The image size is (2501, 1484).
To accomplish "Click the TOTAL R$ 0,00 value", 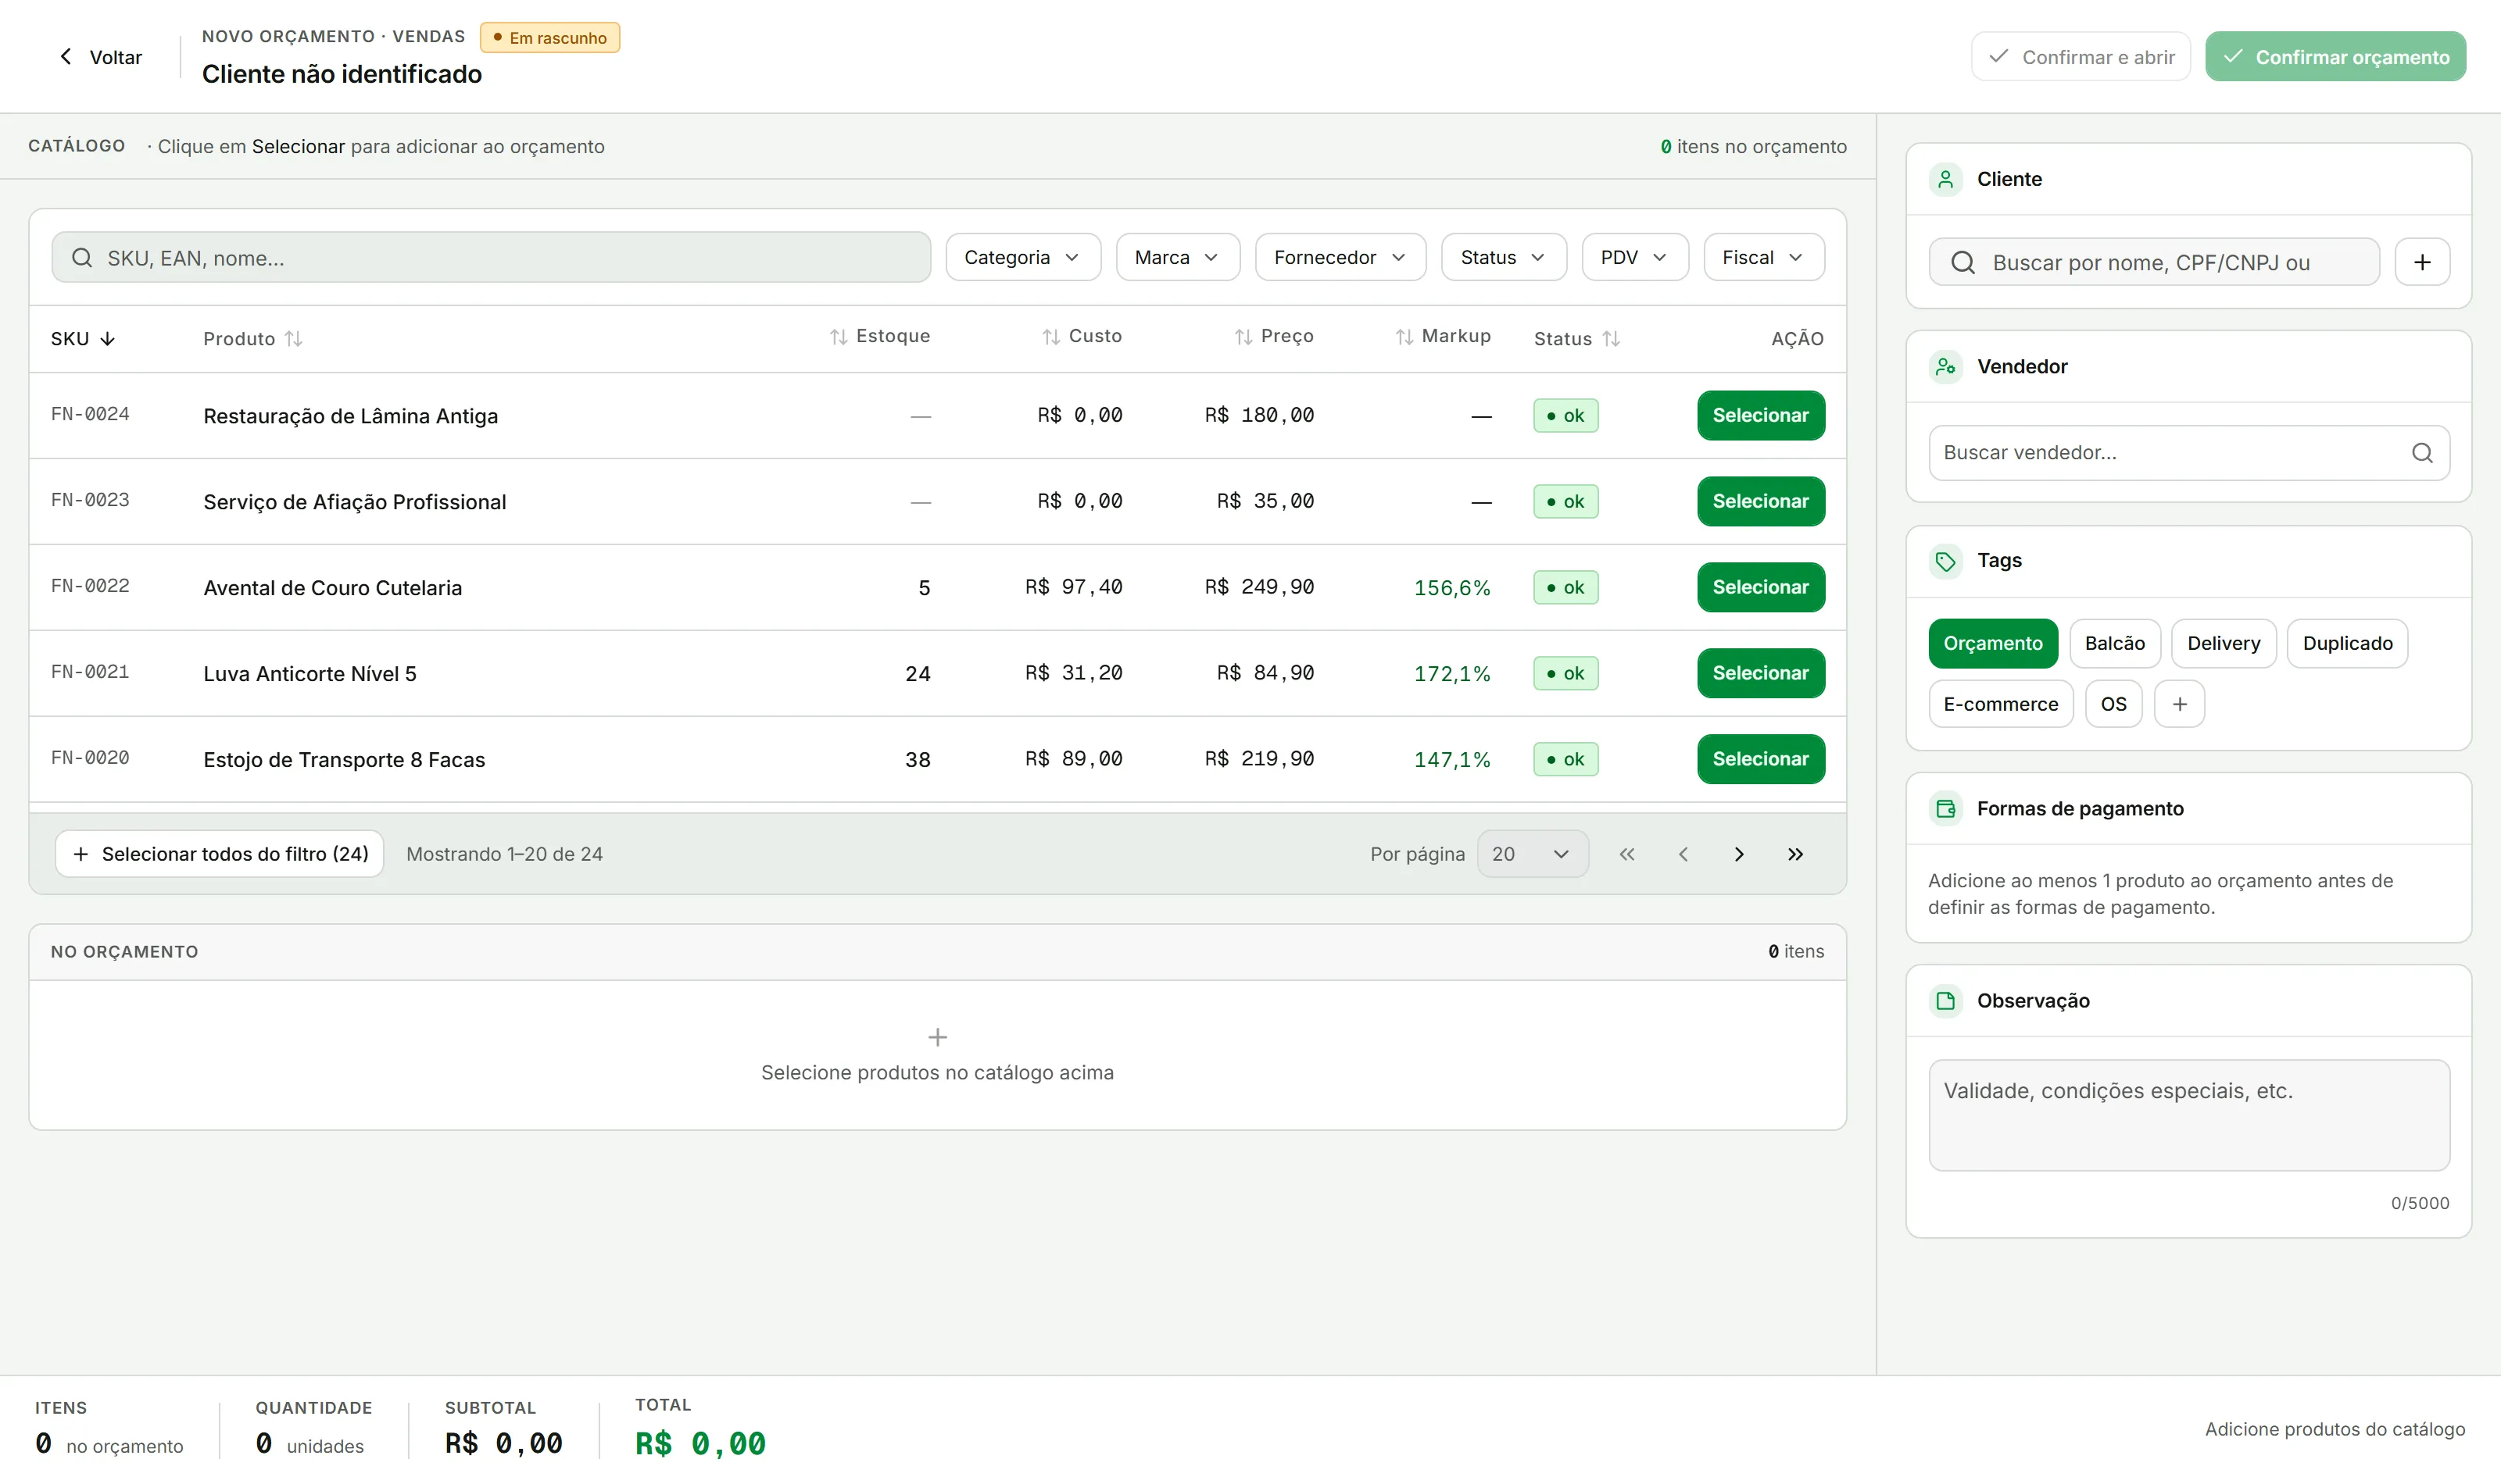I will [x=700, y=1443].
